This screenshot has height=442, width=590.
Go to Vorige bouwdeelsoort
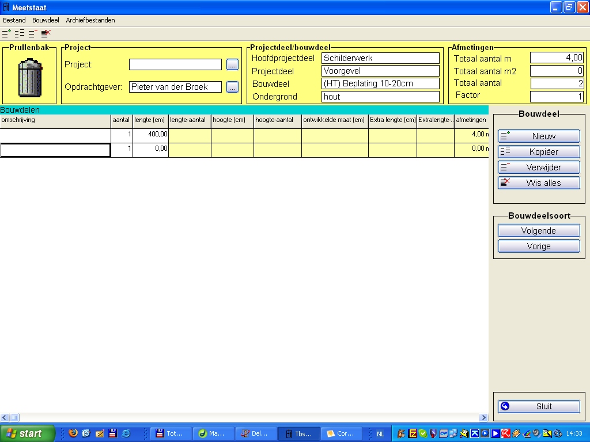[x=539, y=246]
